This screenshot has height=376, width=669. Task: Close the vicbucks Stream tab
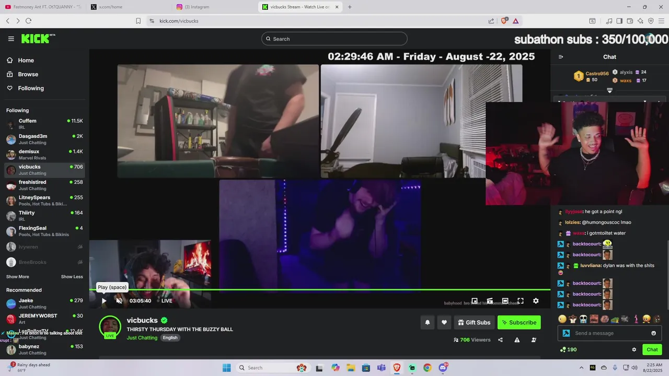337,7
